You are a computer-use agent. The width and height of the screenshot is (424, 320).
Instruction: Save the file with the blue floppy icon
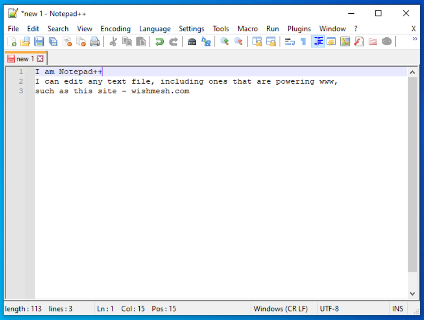39,42
